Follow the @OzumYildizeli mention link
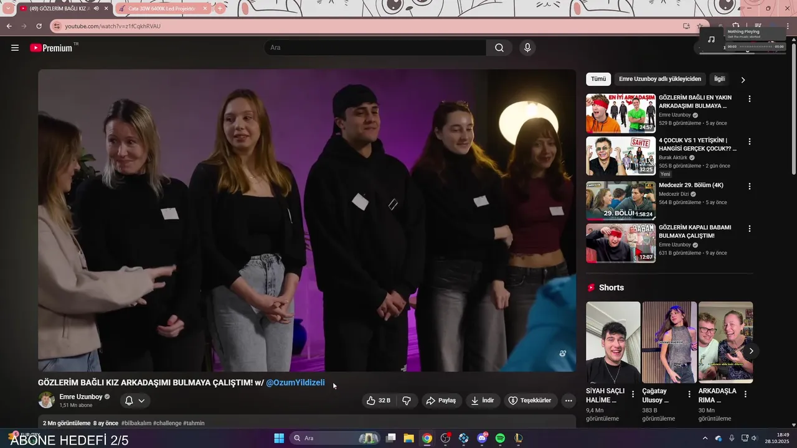This screenshot has width=797, height=448. click(x=295, y=383)
